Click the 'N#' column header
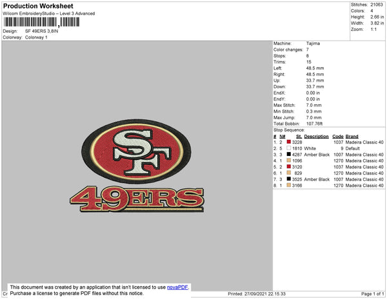This screenshot has height=299, width=387. coord(283,137)
